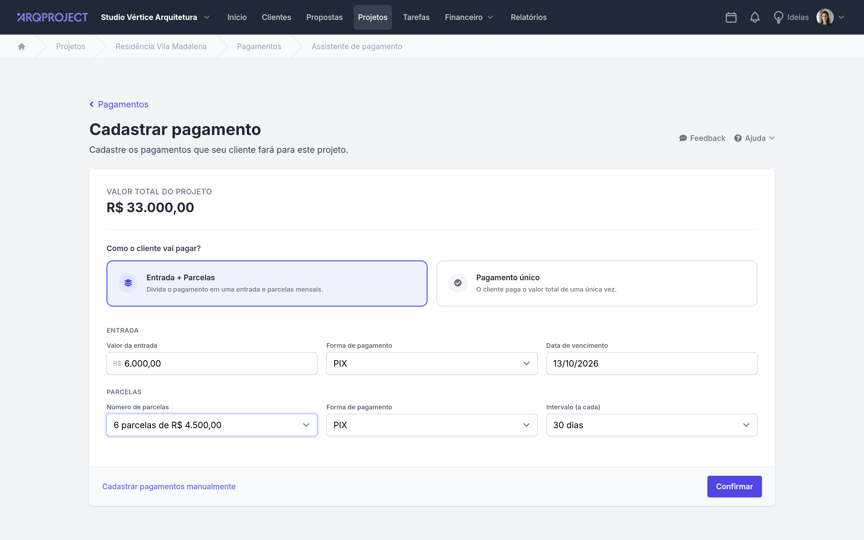
Task: Click the Confirmar button
Action: tap(734, 487)
